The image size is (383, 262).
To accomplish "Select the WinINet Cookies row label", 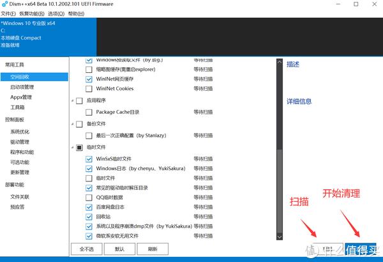I will pyautogui.click(x=115, y=89).
